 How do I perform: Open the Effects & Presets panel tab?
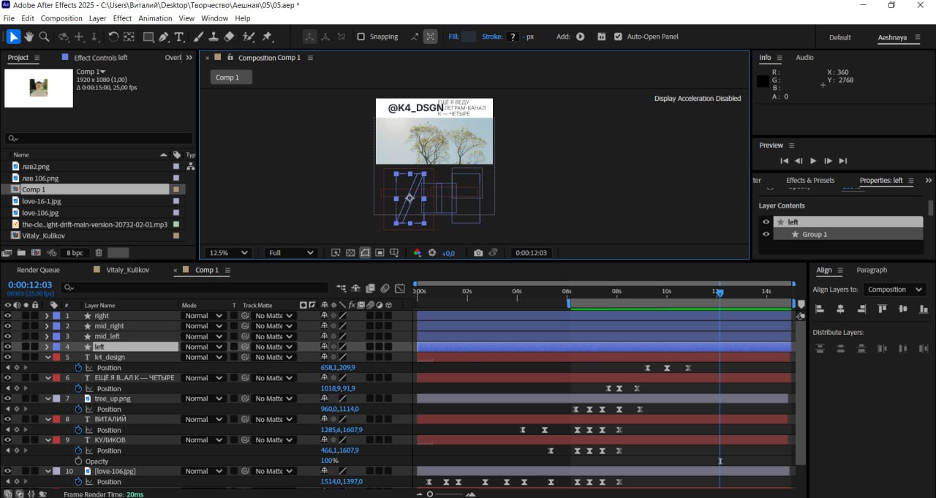(810, 181)
